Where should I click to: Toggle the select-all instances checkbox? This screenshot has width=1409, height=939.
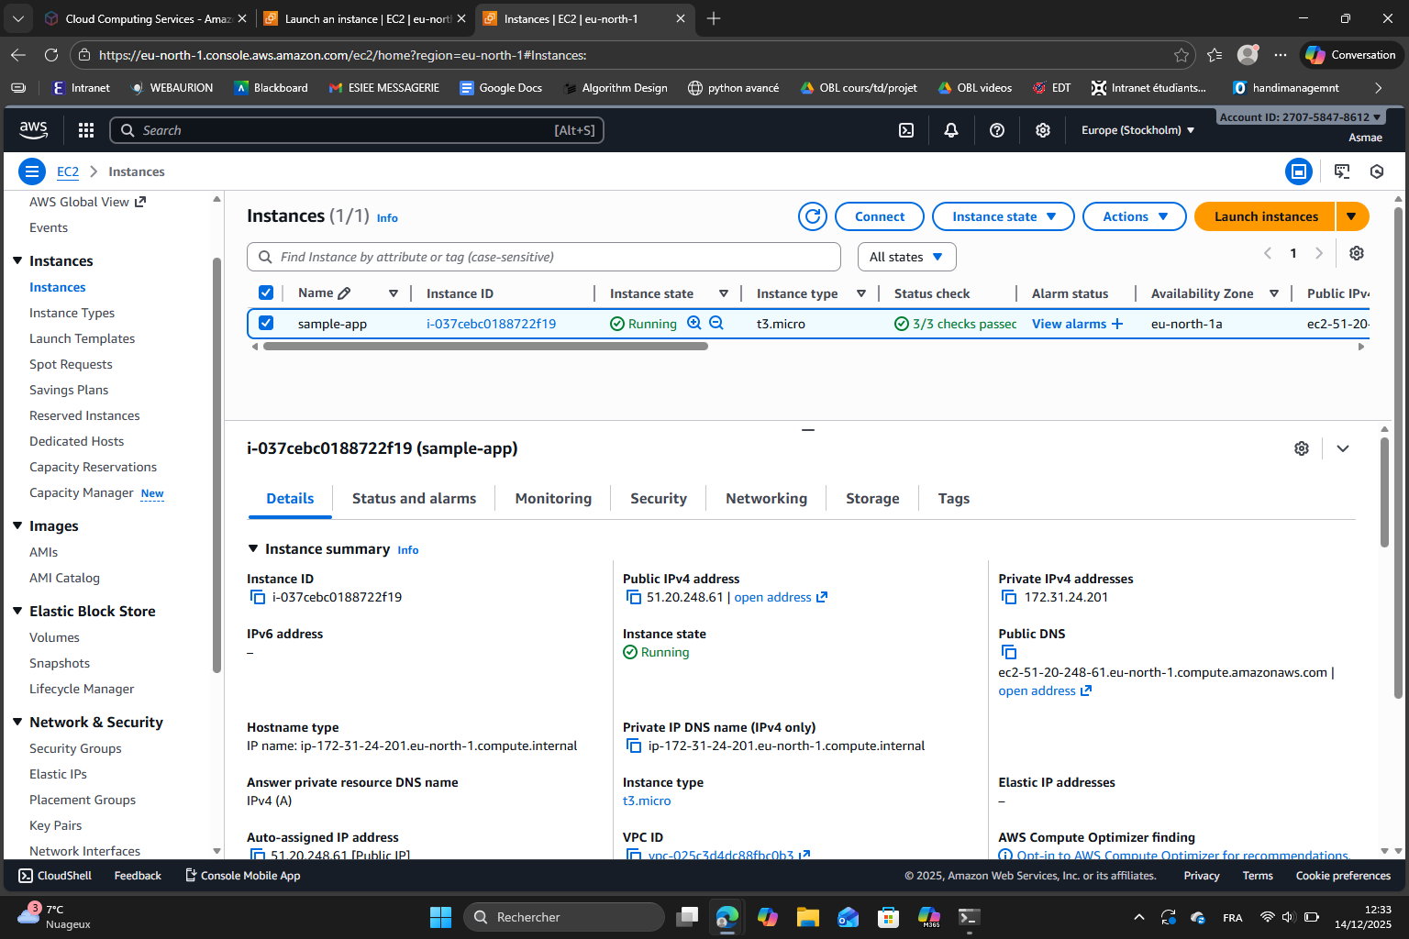click(x=266, y=293)
